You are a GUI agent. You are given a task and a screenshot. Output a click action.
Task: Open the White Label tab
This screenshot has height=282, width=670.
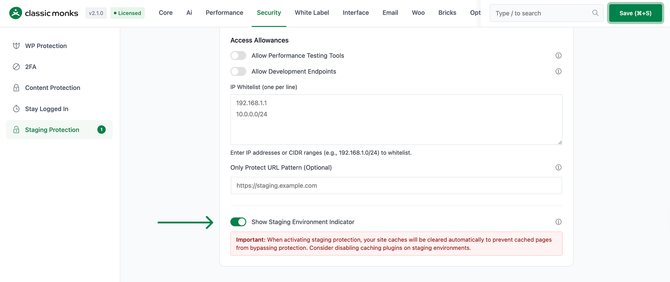point(312,13)
